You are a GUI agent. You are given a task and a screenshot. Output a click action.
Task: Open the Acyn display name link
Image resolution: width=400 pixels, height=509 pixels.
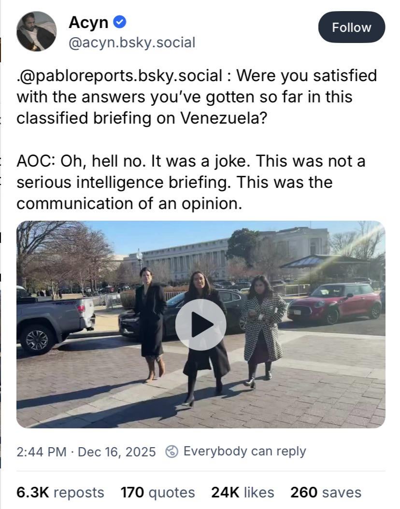88,22
